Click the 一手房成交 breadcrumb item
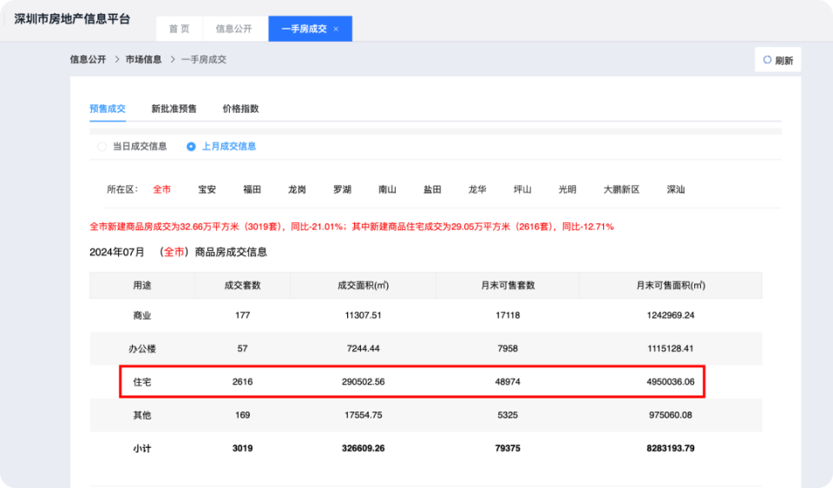Screen dimensions: 833x488 click(x=204, y=60)
